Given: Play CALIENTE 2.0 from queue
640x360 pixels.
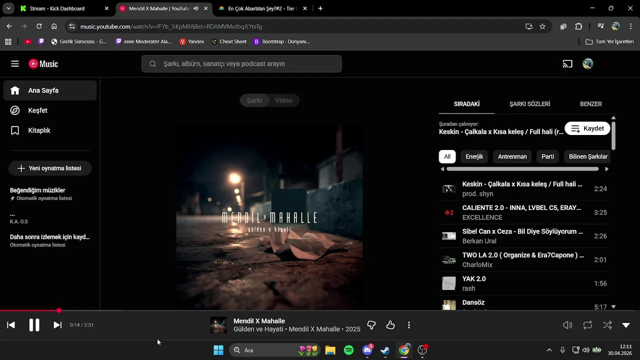Looking at the screenshot, I should (x=524, y=212).
